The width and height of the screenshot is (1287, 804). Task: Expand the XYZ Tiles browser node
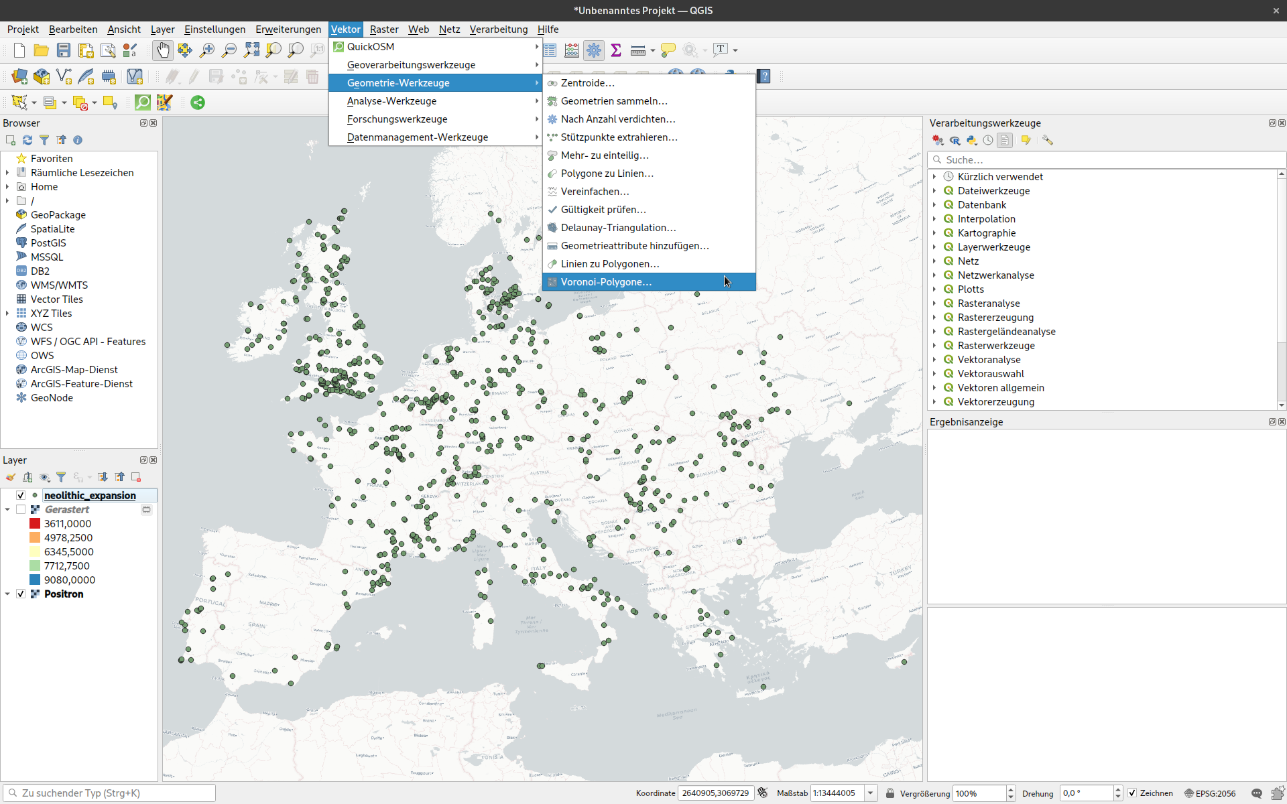[7, 314]
